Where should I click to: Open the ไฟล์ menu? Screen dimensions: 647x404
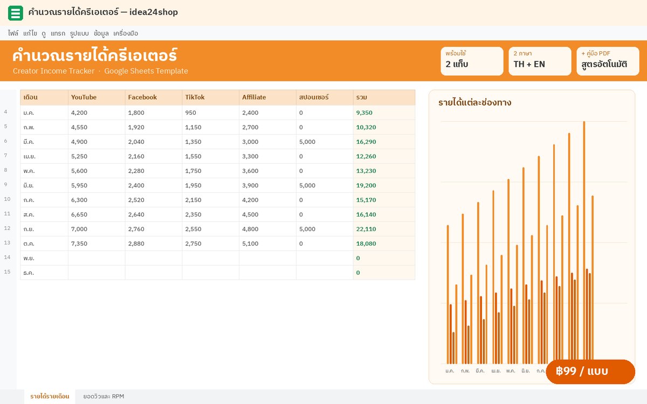pos(13,33)
